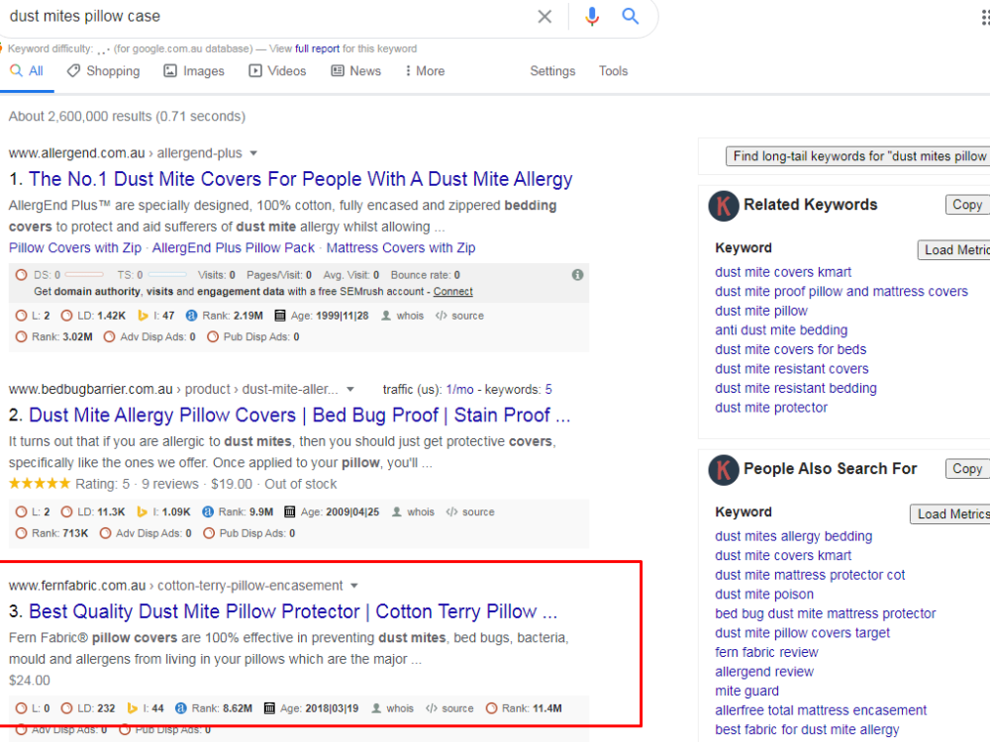The image size is (990, 742).
Task: Click keyword dust mite protector
Action: (x=771, y=408)
